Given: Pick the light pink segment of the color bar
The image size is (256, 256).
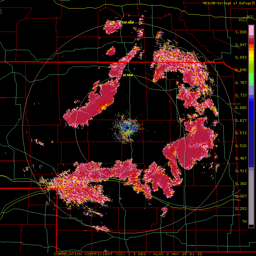Looking at the screenshot, I should [x=251, y=30].
